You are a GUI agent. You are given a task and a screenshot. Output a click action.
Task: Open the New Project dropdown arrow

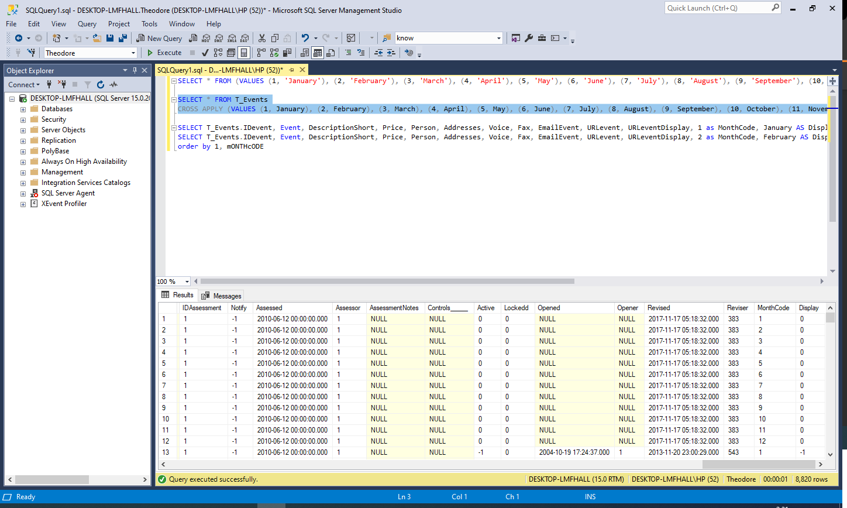point(66,38)
